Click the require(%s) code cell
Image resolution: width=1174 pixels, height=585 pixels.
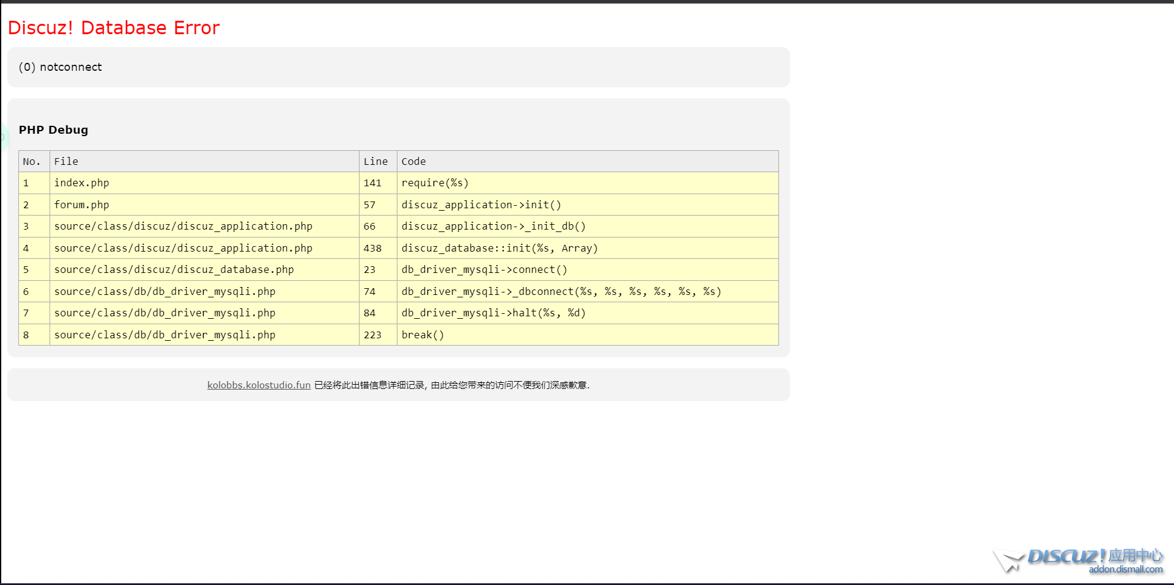click(x=435, y=183)
